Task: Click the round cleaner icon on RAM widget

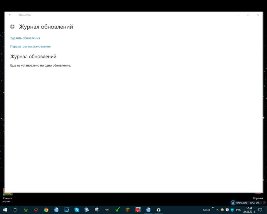Action: [233, 203]
